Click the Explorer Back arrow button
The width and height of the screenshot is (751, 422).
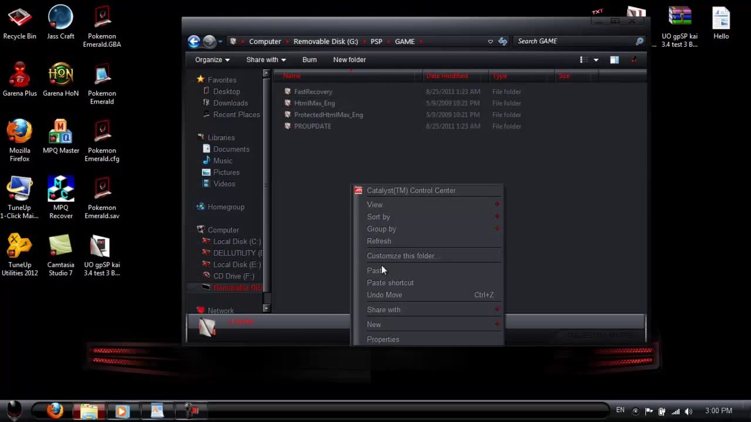click(194, 41)
